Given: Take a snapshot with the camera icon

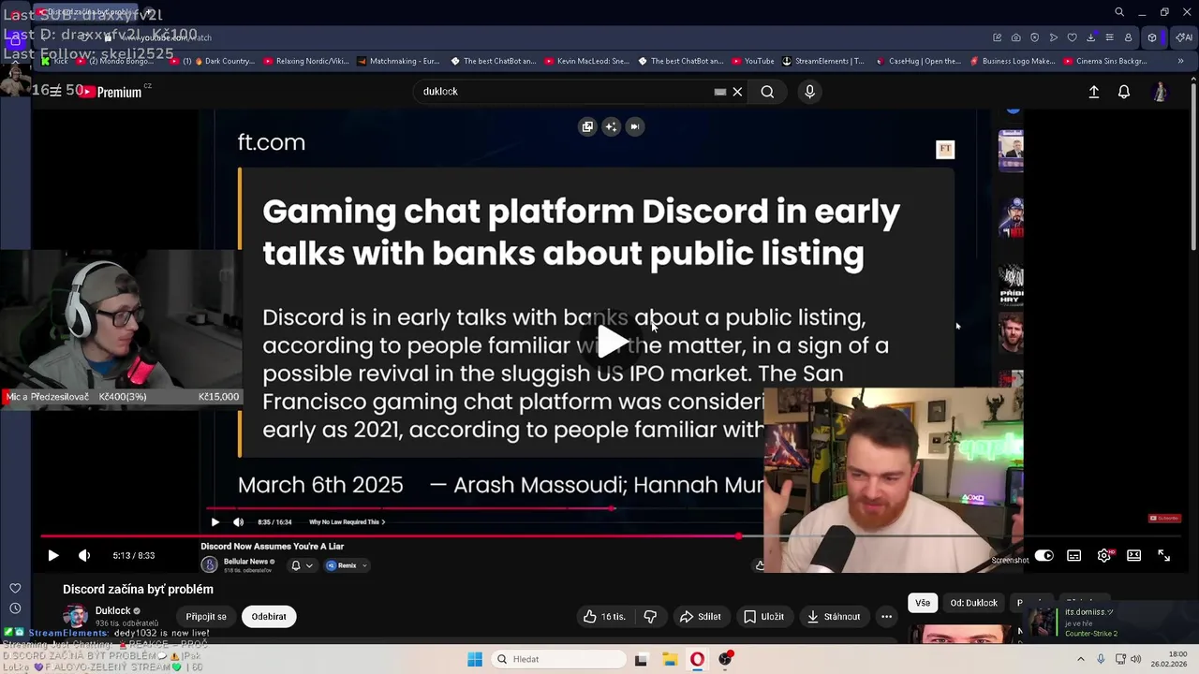Looking at the screenshot, I should tap(1016, 37).
